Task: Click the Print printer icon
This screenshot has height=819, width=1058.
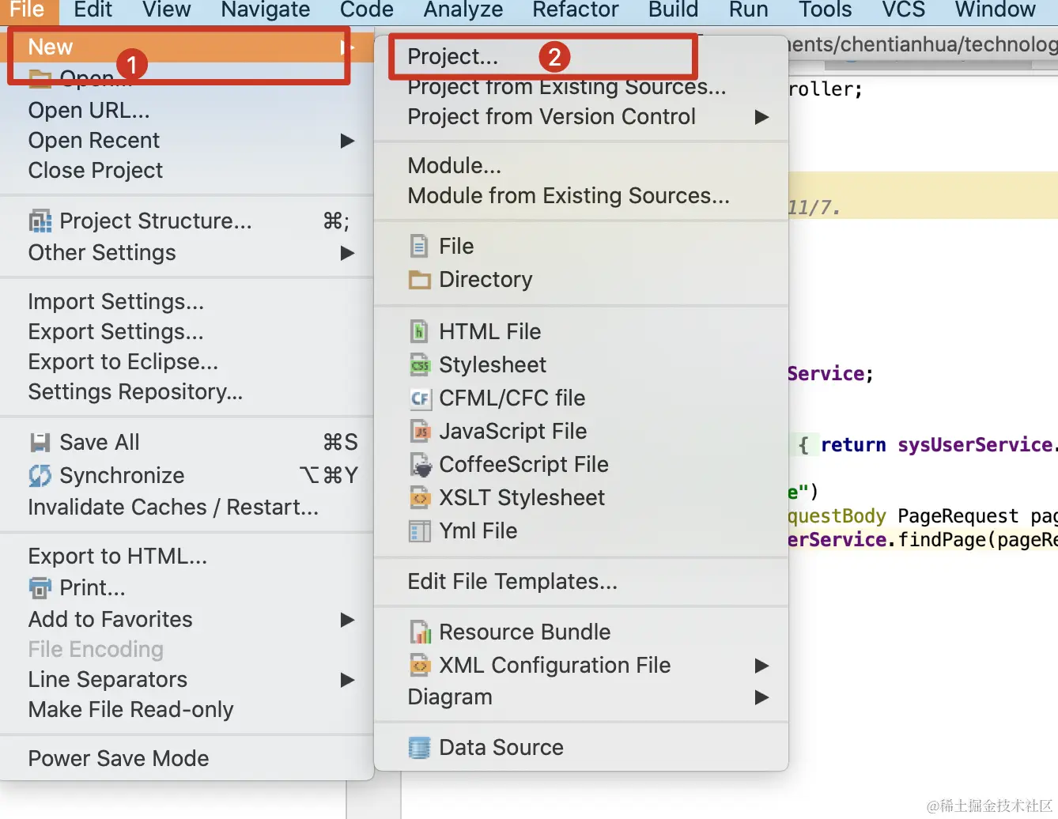Action: [x=40, y=588]
